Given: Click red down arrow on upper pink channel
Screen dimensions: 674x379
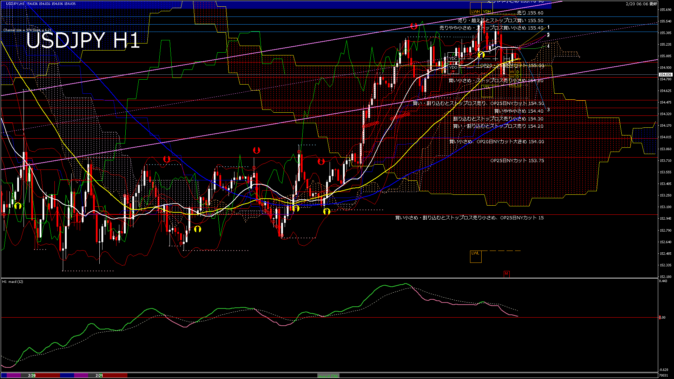Looking at the screenshot, I should 414,26.
